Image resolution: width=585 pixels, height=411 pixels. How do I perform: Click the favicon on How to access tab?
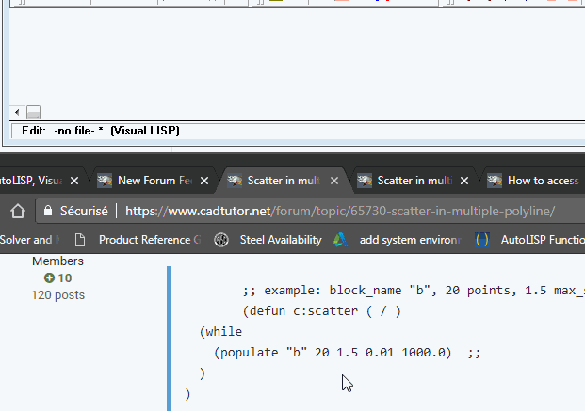(495, 181)
